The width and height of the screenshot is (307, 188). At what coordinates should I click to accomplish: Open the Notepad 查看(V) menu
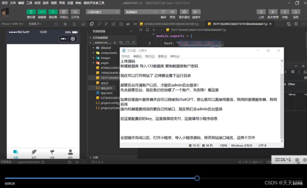(x=162, y=56)
